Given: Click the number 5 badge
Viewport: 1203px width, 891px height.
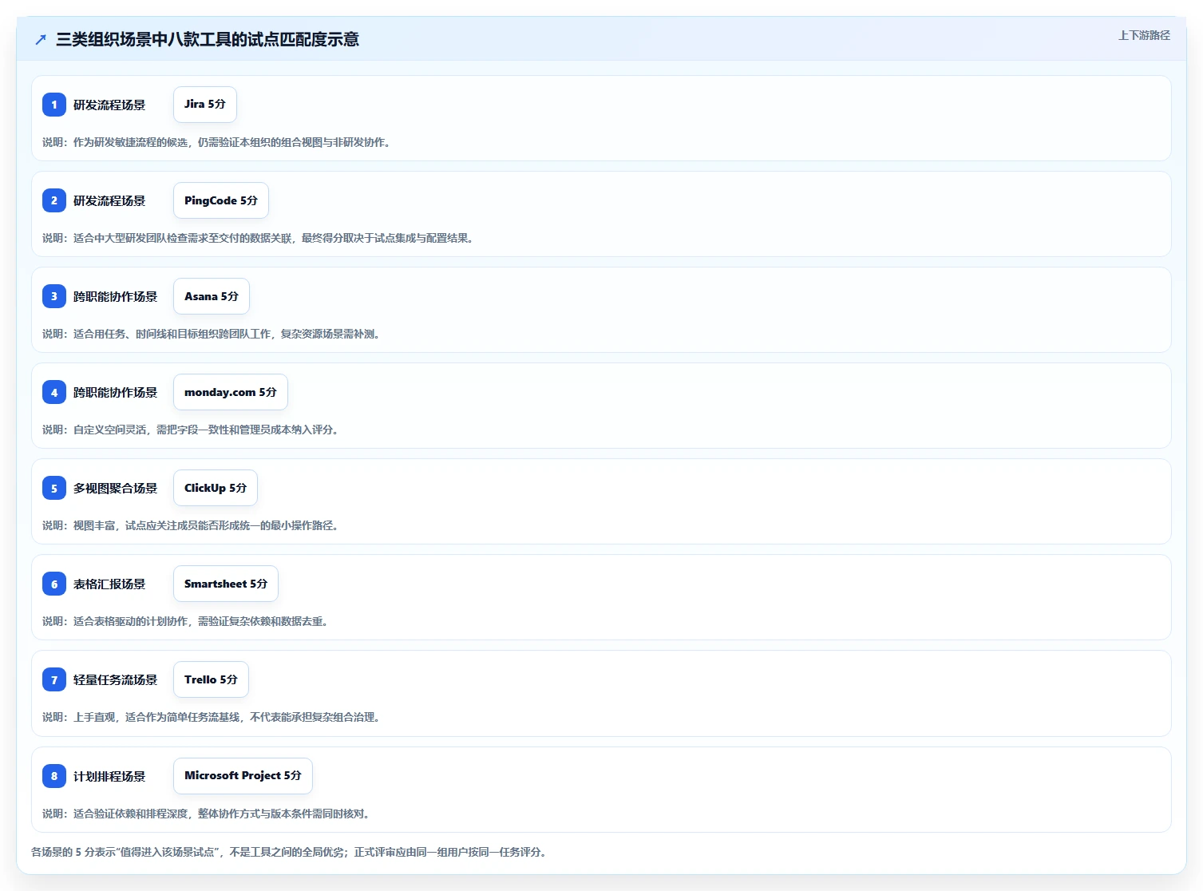Looking at the screenshot, I should 54,488.
